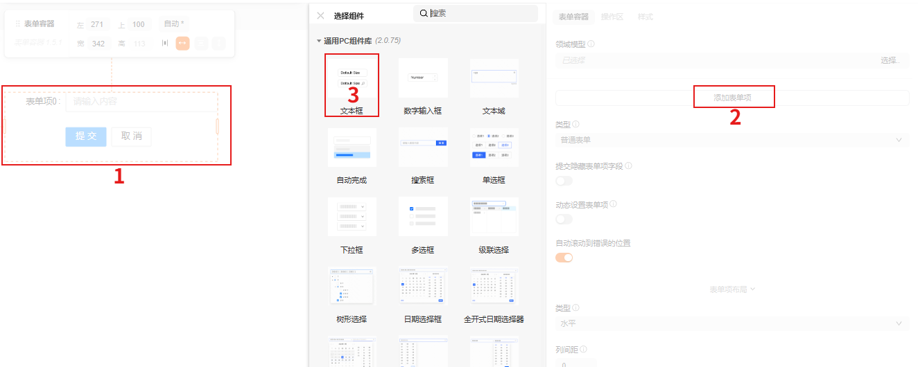This screenshot has width=918, height=367.
Task: Click the distribute-horizontally icon beside height
Action: [165, 44]
